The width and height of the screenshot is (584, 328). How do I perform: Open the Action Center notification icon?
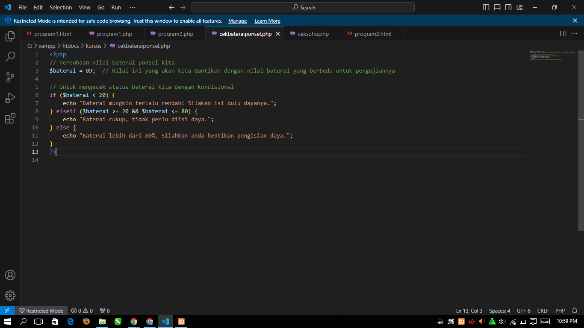point(533,322)
